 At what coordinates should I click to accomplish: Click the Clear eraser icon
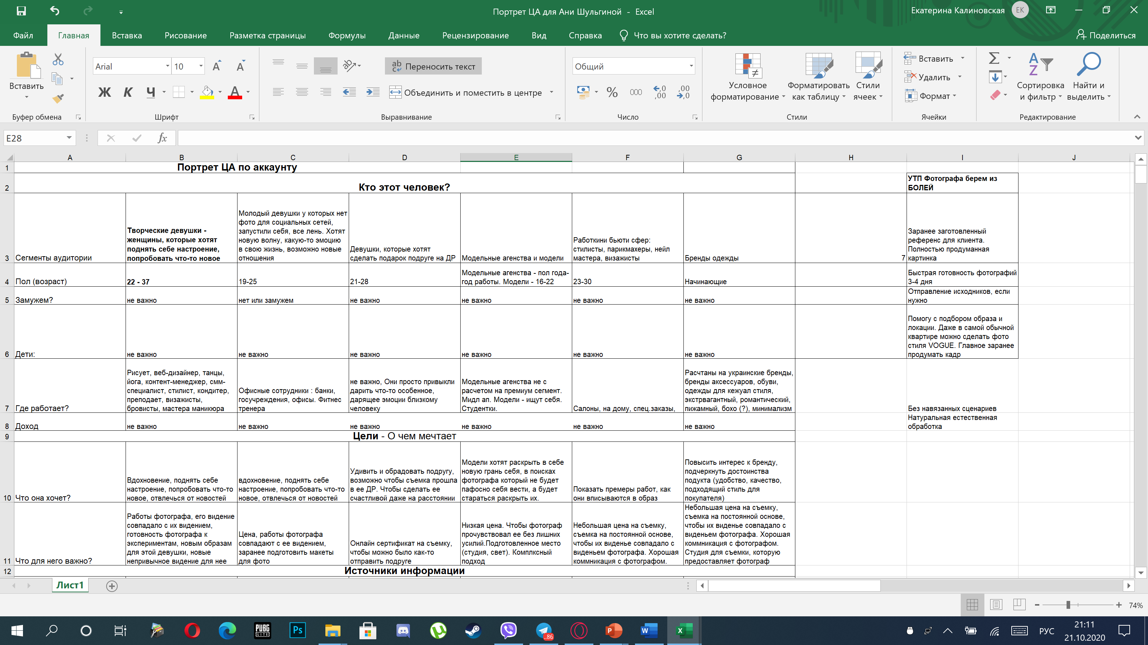click(x=995, y=95)
